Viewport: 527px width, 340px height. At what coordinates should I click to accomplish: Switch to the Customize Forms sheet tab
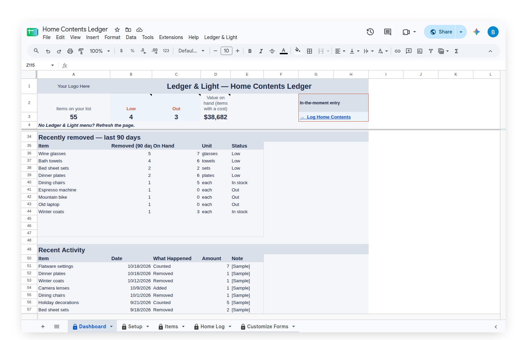point(268,327)
